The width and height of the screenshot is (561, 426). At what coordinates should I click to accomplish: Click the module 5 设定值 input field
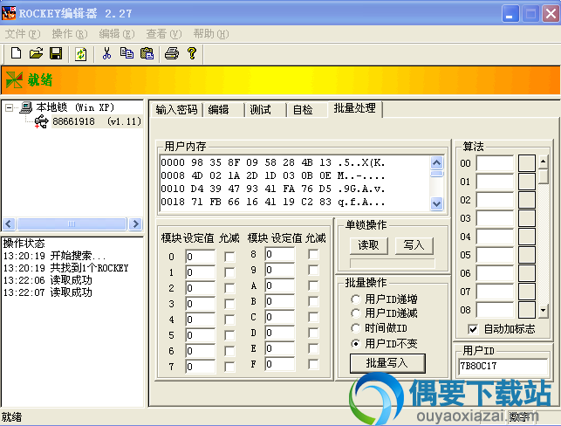[x=201, y=335]
